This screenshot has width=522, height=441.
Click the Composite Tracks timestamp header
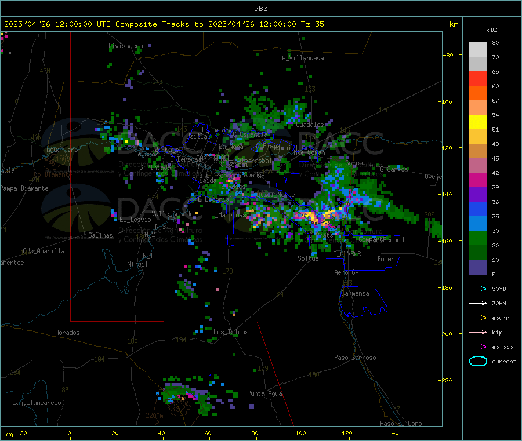(164, 24)
